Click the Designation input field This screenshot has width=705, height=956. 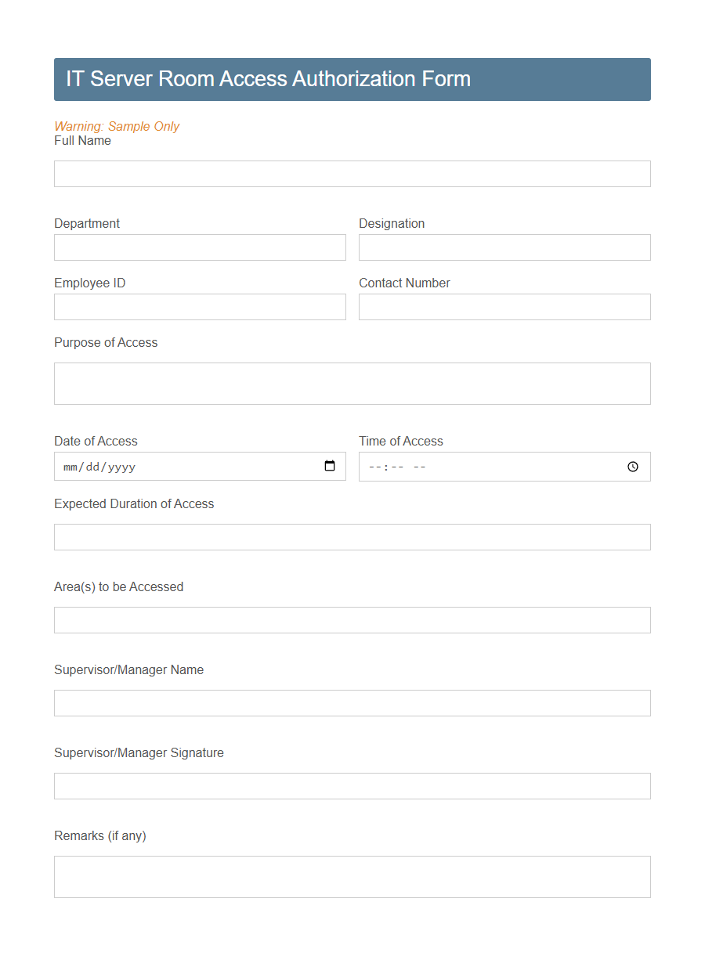[504, 247]
